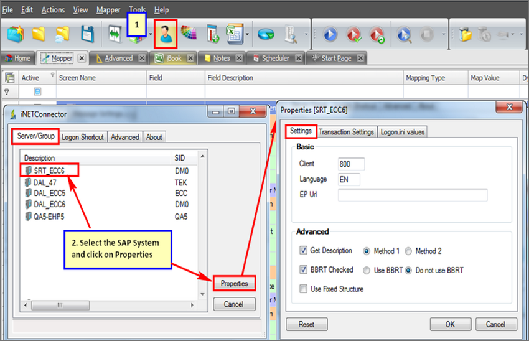The image size is (529, 341).
Task: Click red play with refresh icon
Action: pos(377,34)
